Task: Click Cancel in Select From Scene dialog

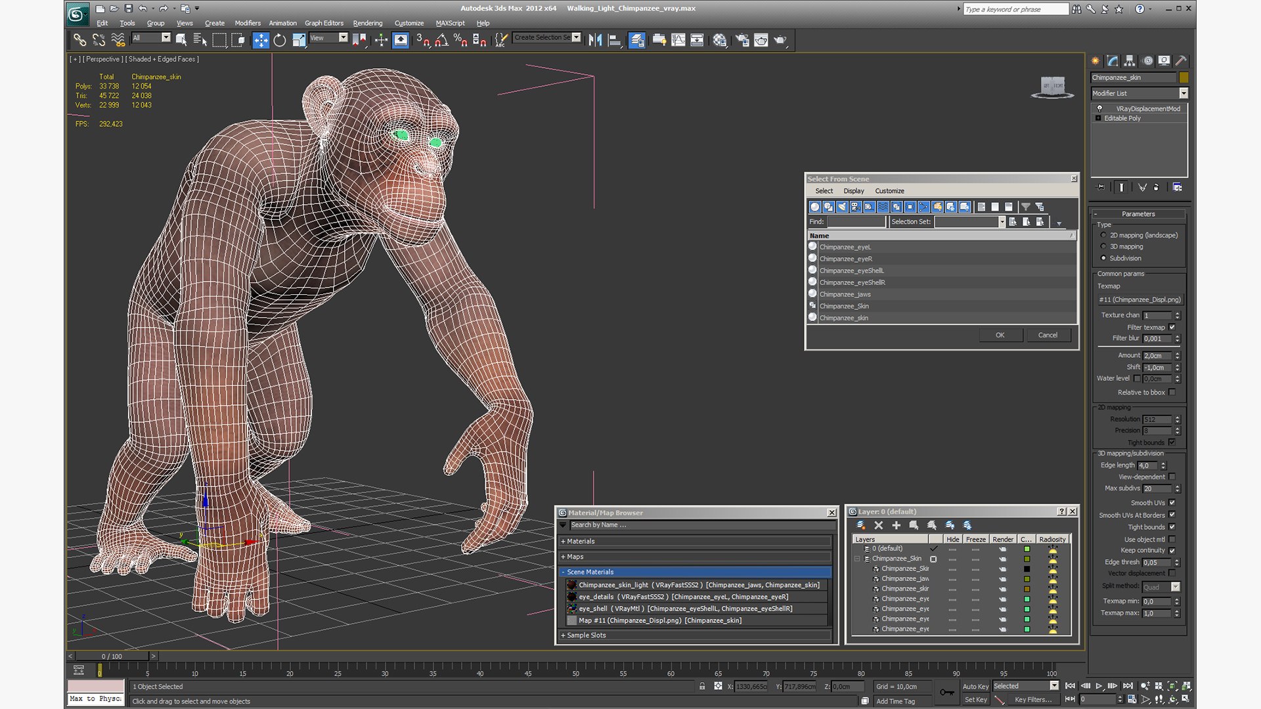Action: click(1048, 335)
